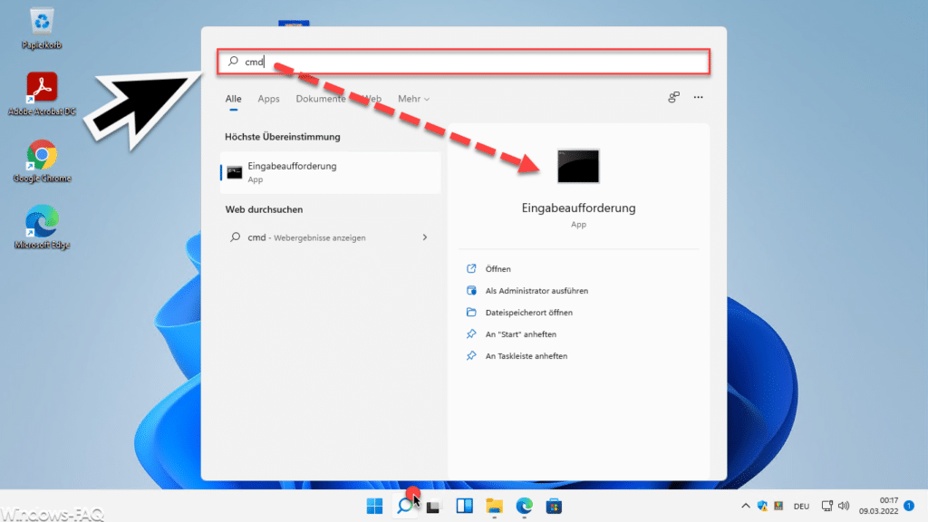
Task: Click the taskbar Search magnifier icon
Action: [x=405, y=506]
